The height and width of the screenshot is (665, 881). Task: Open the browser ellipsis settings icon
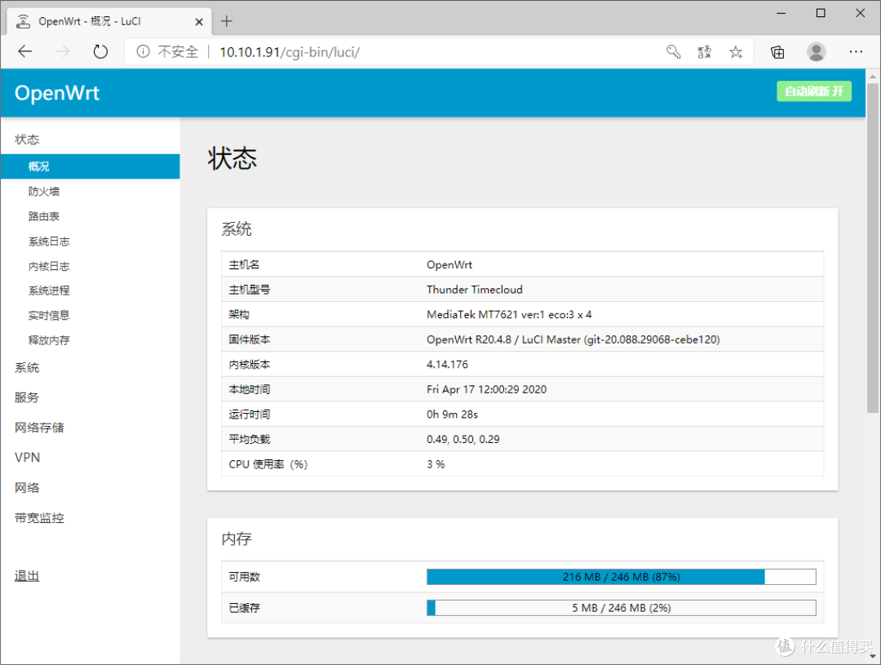(855, 51)
